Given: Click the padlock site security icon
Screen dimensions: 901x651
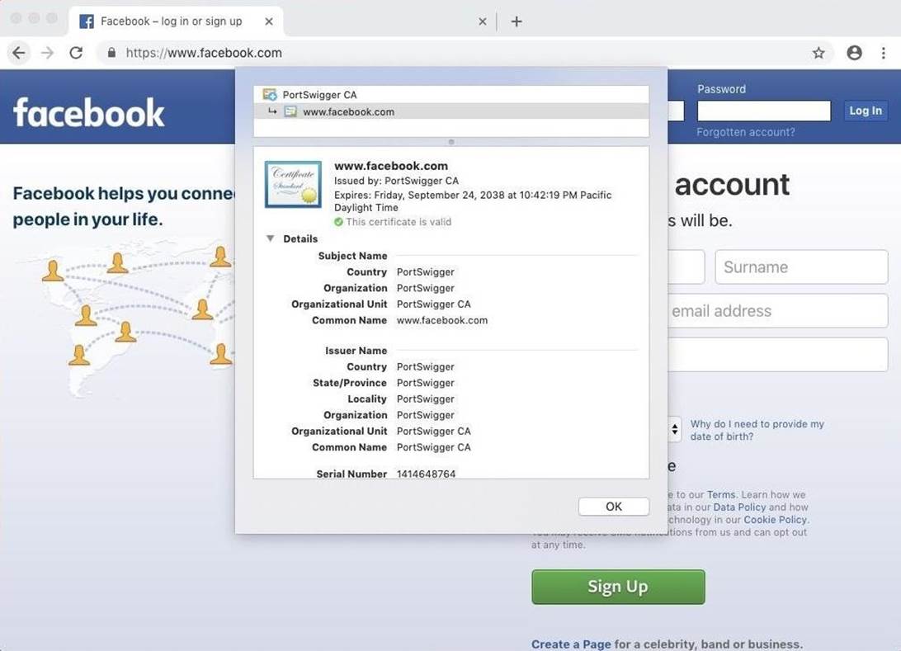Looking at the screenshot, I should 111,53.
